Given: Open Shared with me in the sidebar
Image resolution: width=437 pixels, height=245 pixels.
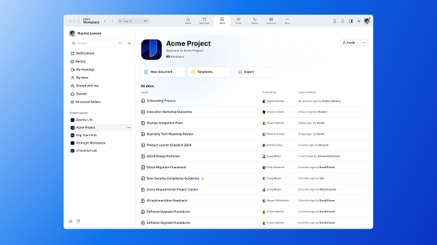Looking at the screenshot, I should tap(85, 86).
